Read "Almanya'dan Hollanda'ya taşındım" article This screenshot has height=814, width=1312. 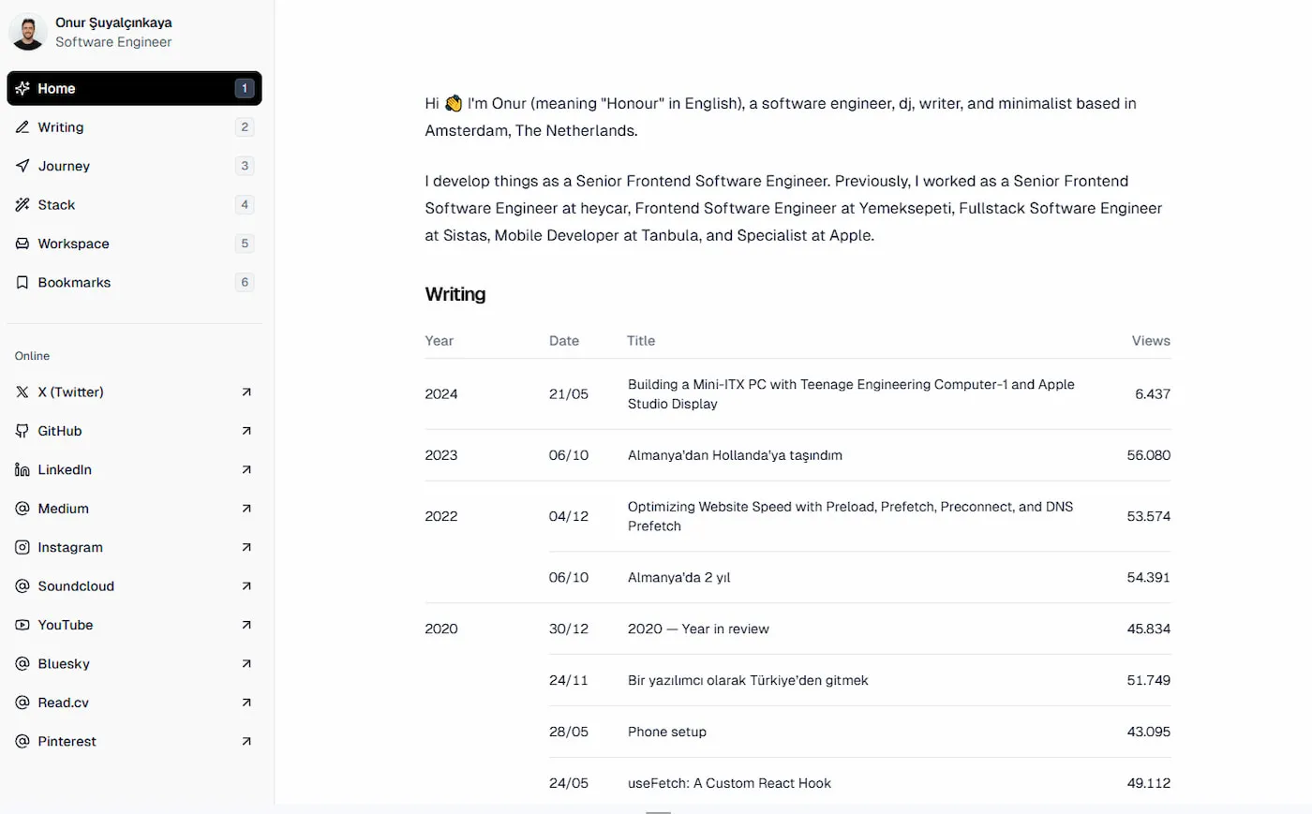[735, 455]
